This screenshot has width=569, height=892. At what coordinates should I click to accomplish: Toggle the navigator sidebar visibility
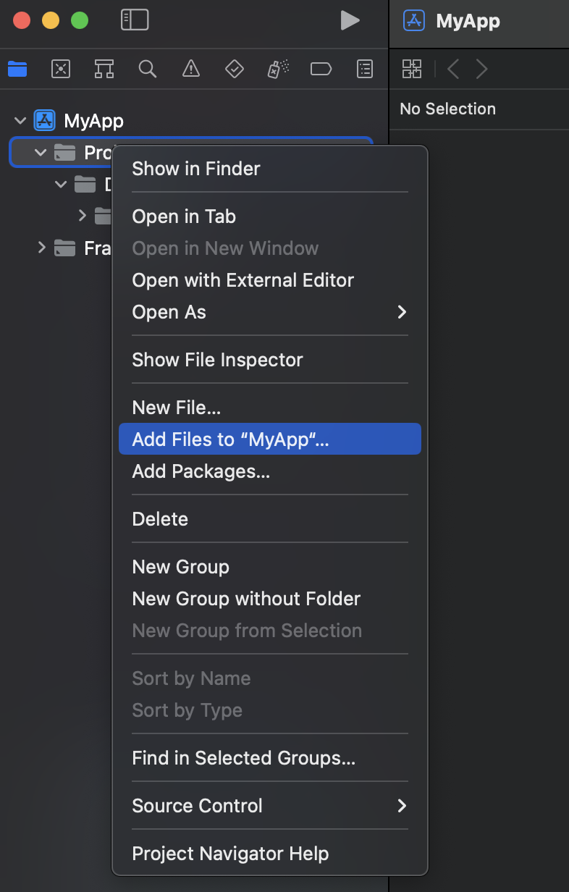[135, 20]
